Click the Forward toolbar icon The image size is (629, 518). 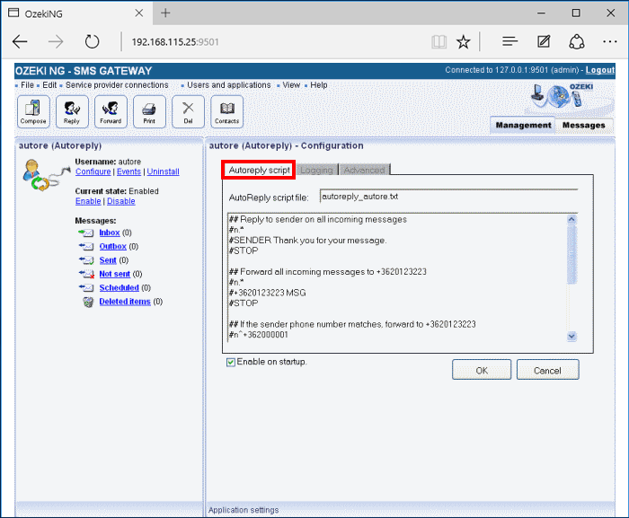[111, 112]
